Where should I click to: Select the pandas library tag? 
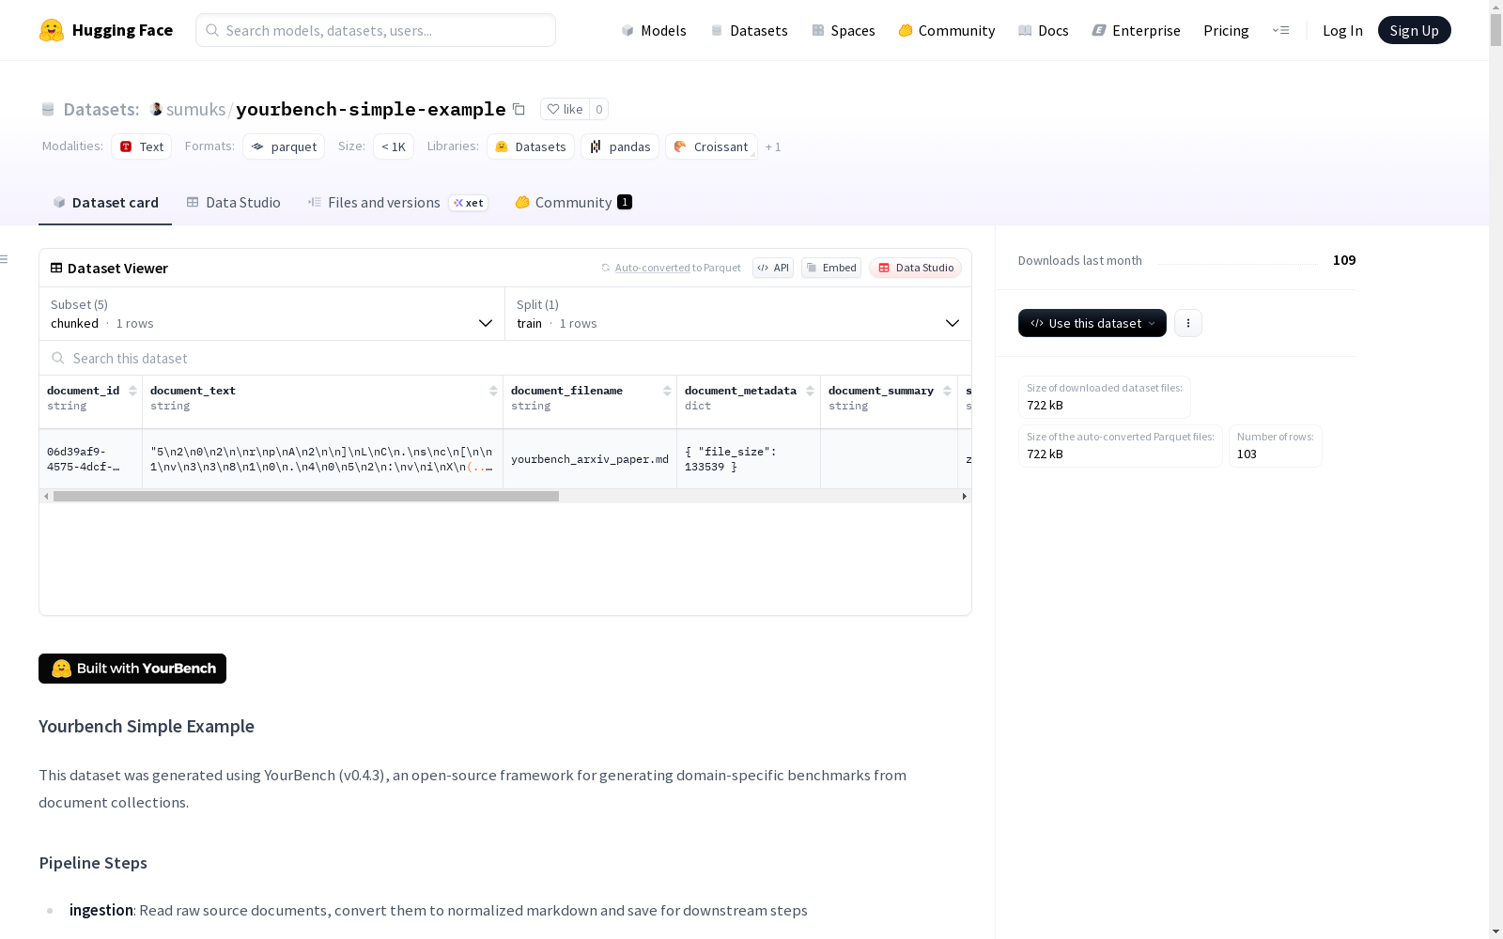[620, 146]
